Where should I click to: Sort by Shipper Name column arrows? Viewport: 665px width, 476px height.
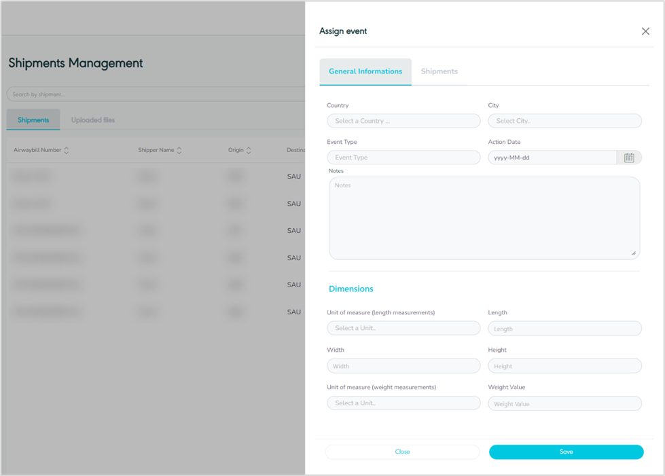coord(179,150)
